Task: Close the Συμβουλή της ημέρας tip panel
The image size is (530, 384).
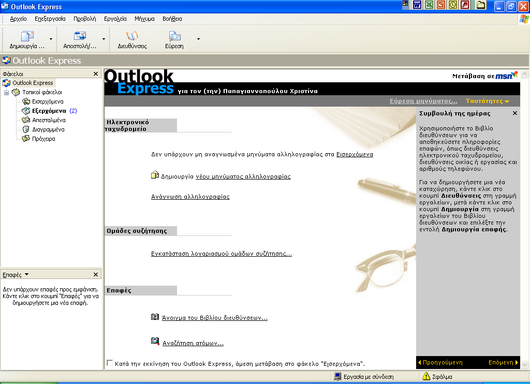Action: (515, 113)
